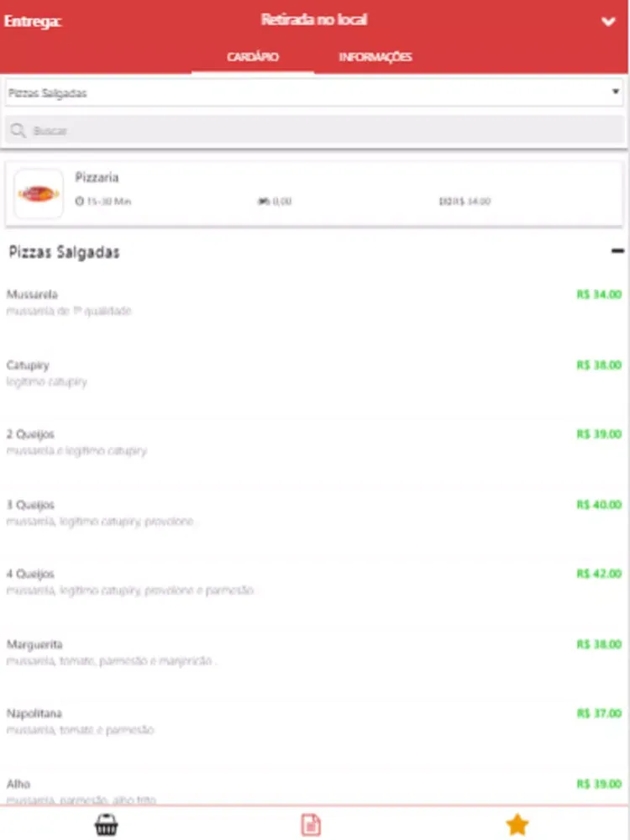Switch to the Informações tab
Screen dimensions: 630x840
375,57
